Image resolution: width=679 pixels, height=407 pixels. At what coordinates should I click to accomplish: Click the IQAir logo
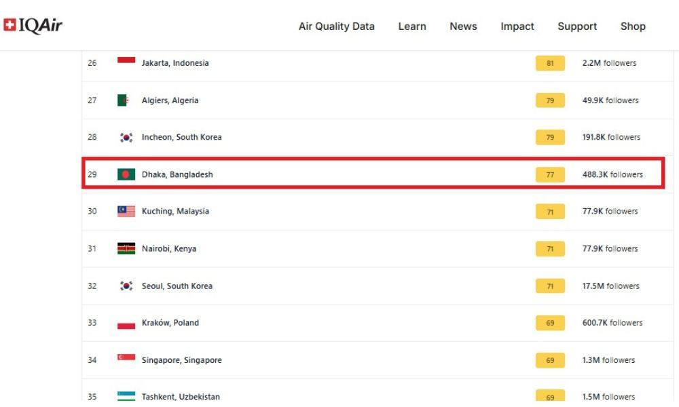click(x=33, y=26)
